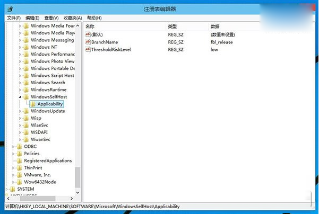Select the ThinPrint key label

point(33,168)
